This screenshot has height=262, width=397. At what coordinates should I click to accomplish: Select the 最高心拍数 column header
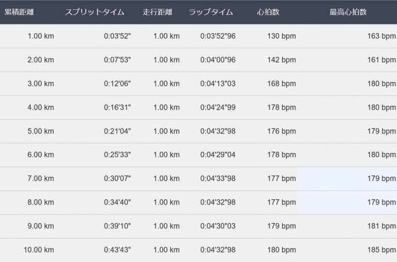348,12
